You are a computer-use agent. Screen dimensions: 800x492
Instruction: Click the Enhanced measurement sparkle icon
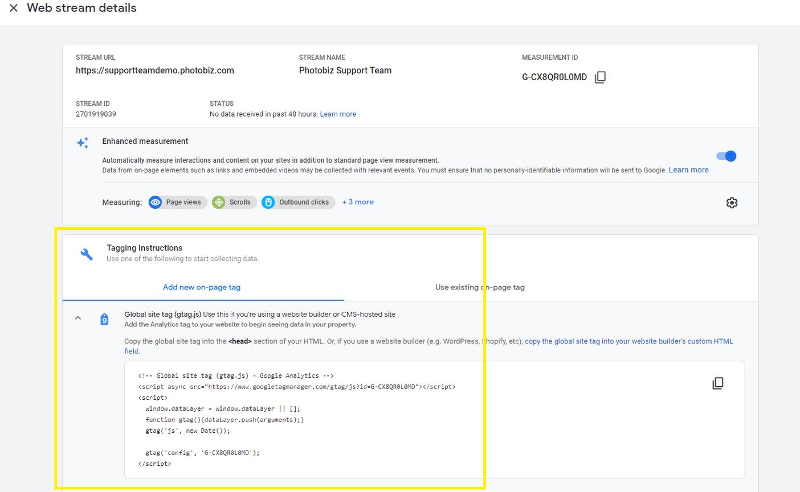82,143
